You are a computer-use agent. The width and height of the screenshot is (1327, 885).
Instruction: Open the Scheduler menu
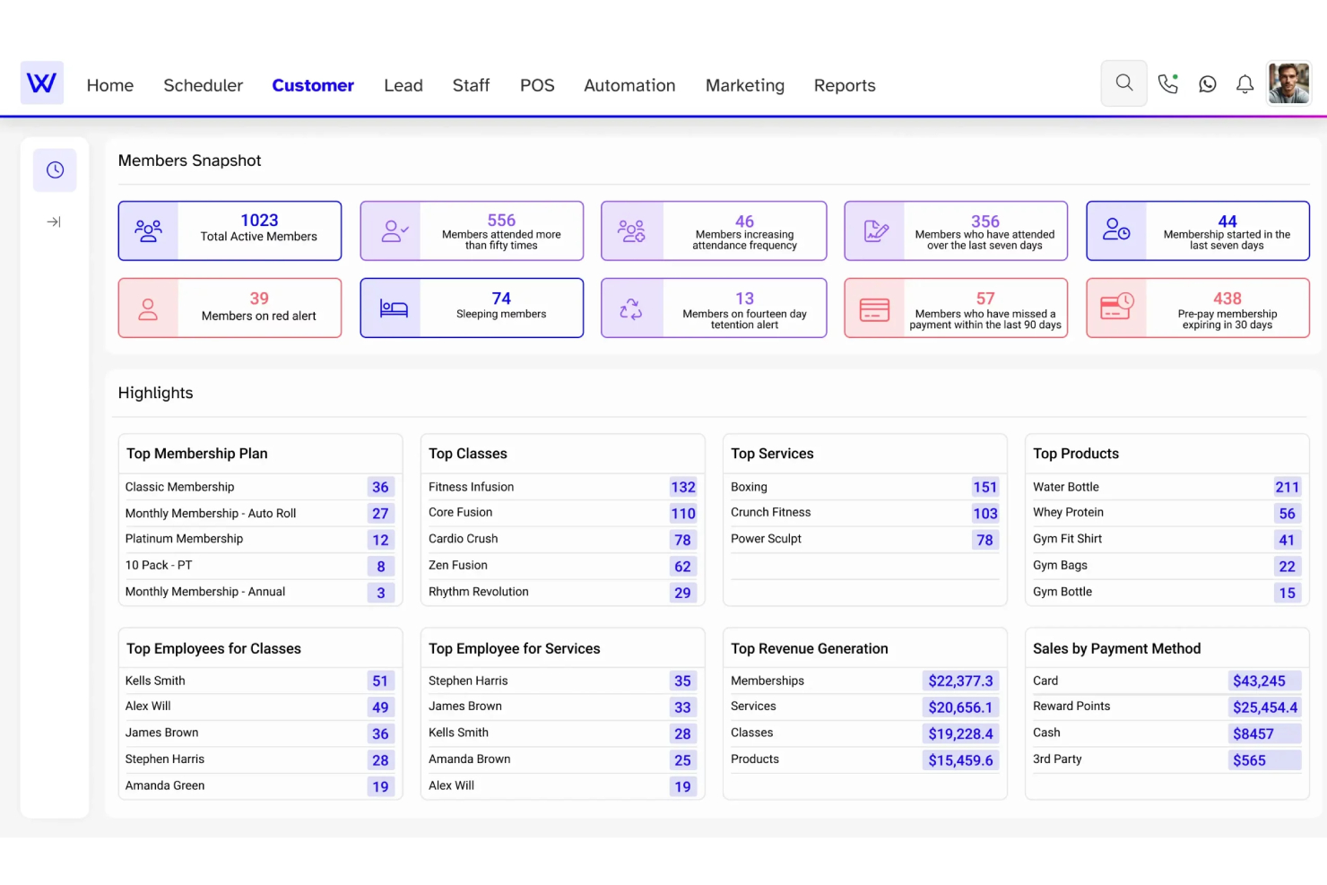click(x=204, y=85)
